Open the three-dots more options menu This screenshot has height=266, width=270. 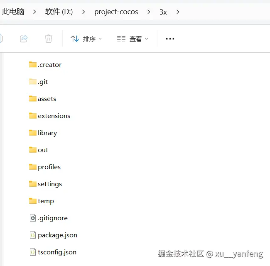coord(170,39)
